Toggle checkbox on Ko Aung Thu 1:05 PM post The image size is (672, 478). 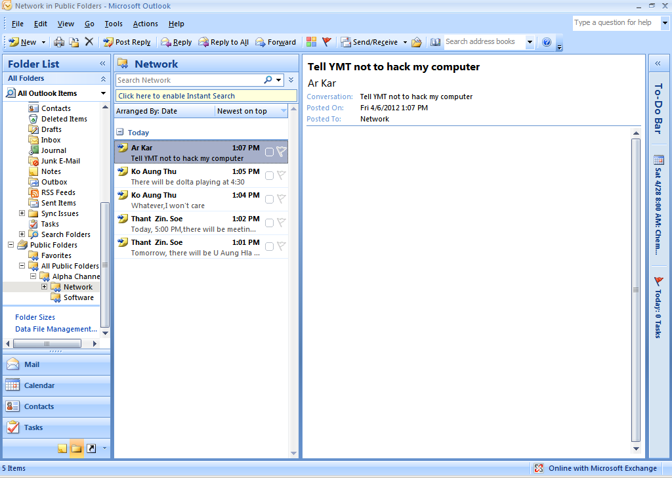coord(269,176)
